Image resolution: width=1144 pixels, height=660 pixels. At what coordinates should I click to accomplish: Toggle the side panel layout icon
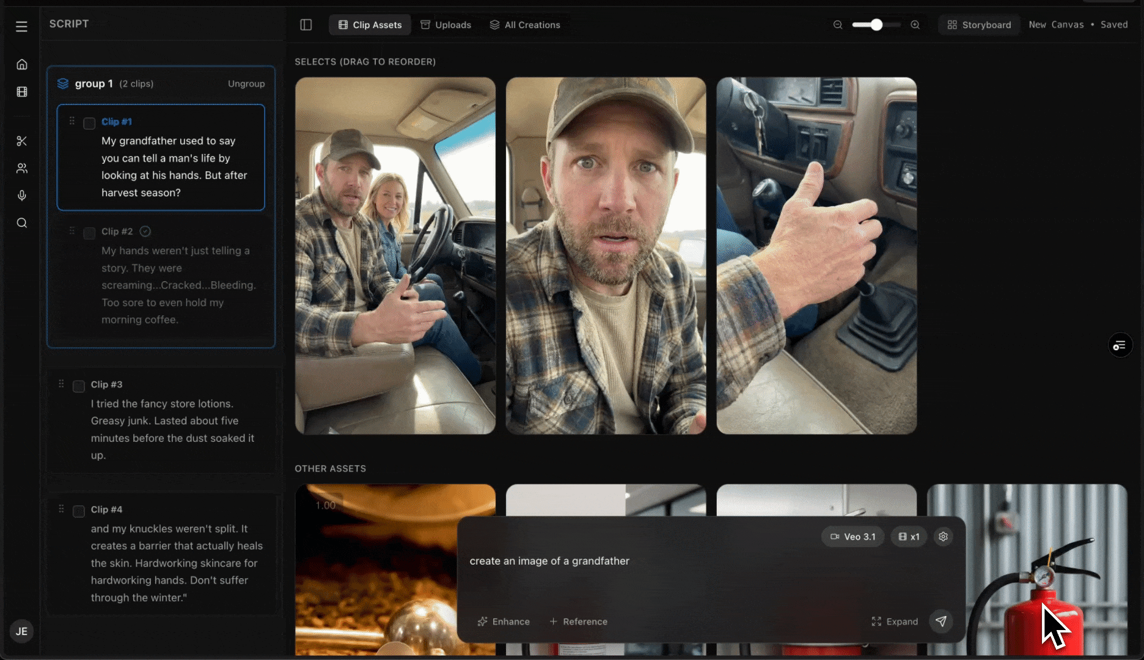[x=306, y=24]
